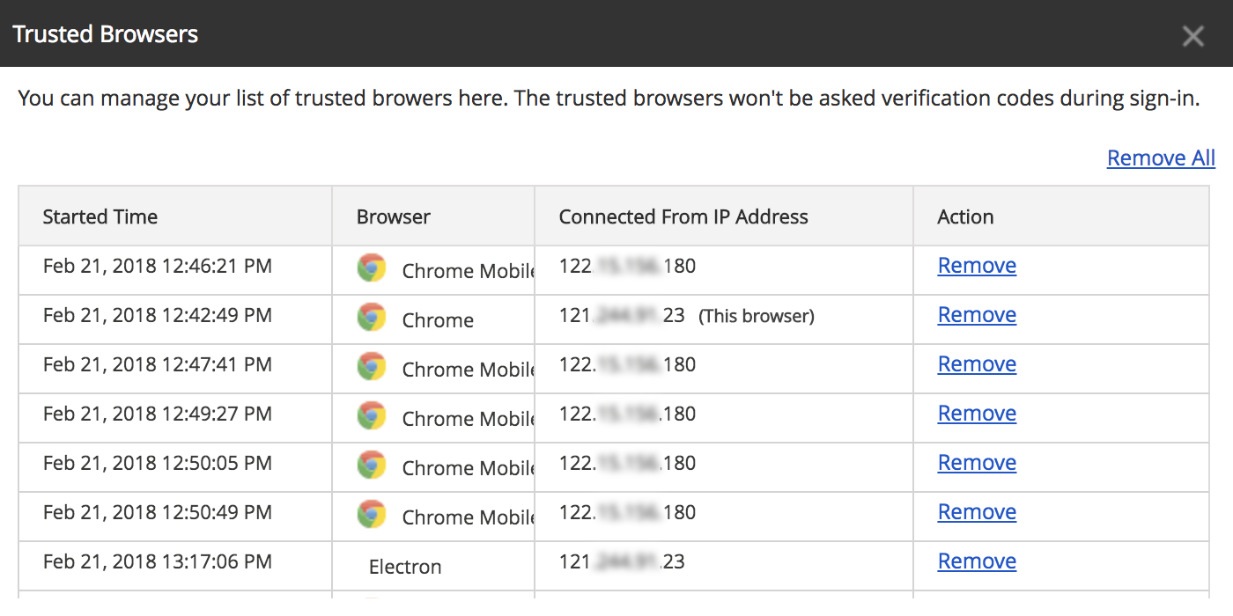Click Chrome icon in 12:47:41 PM row
The width and height of the screenshot is (1233, 616).
(372, 366)
